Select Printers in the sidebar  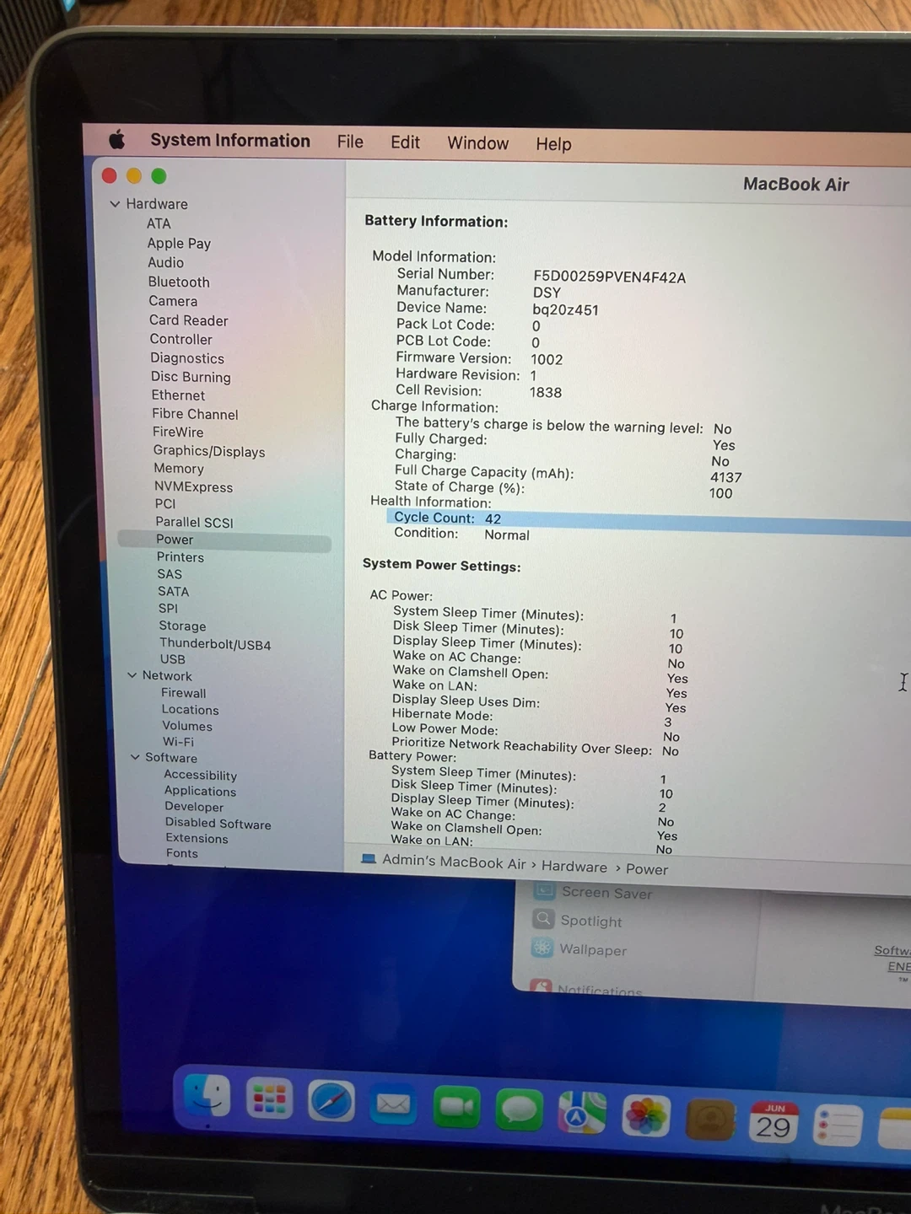pyautogui.click(x=181, y=556)
